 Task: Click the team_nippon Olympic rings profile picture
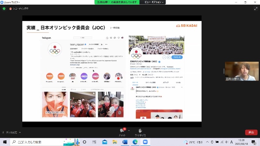click(x=55, y=49)
